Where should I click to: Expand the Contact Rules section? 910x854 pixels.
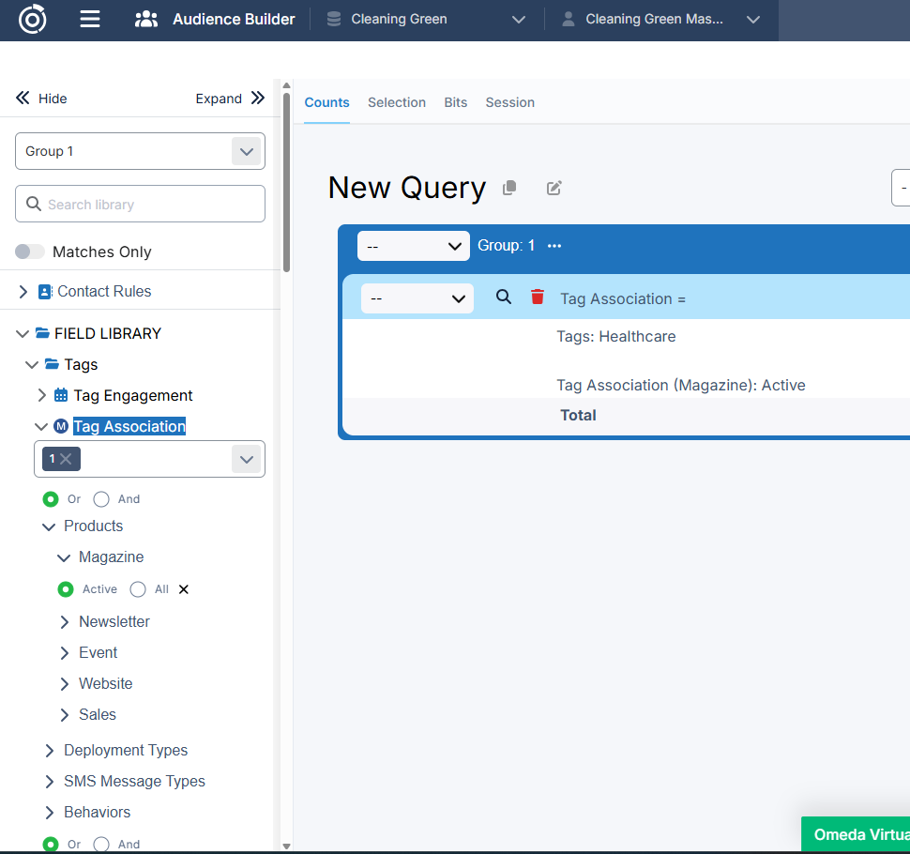tap(23, 292)
